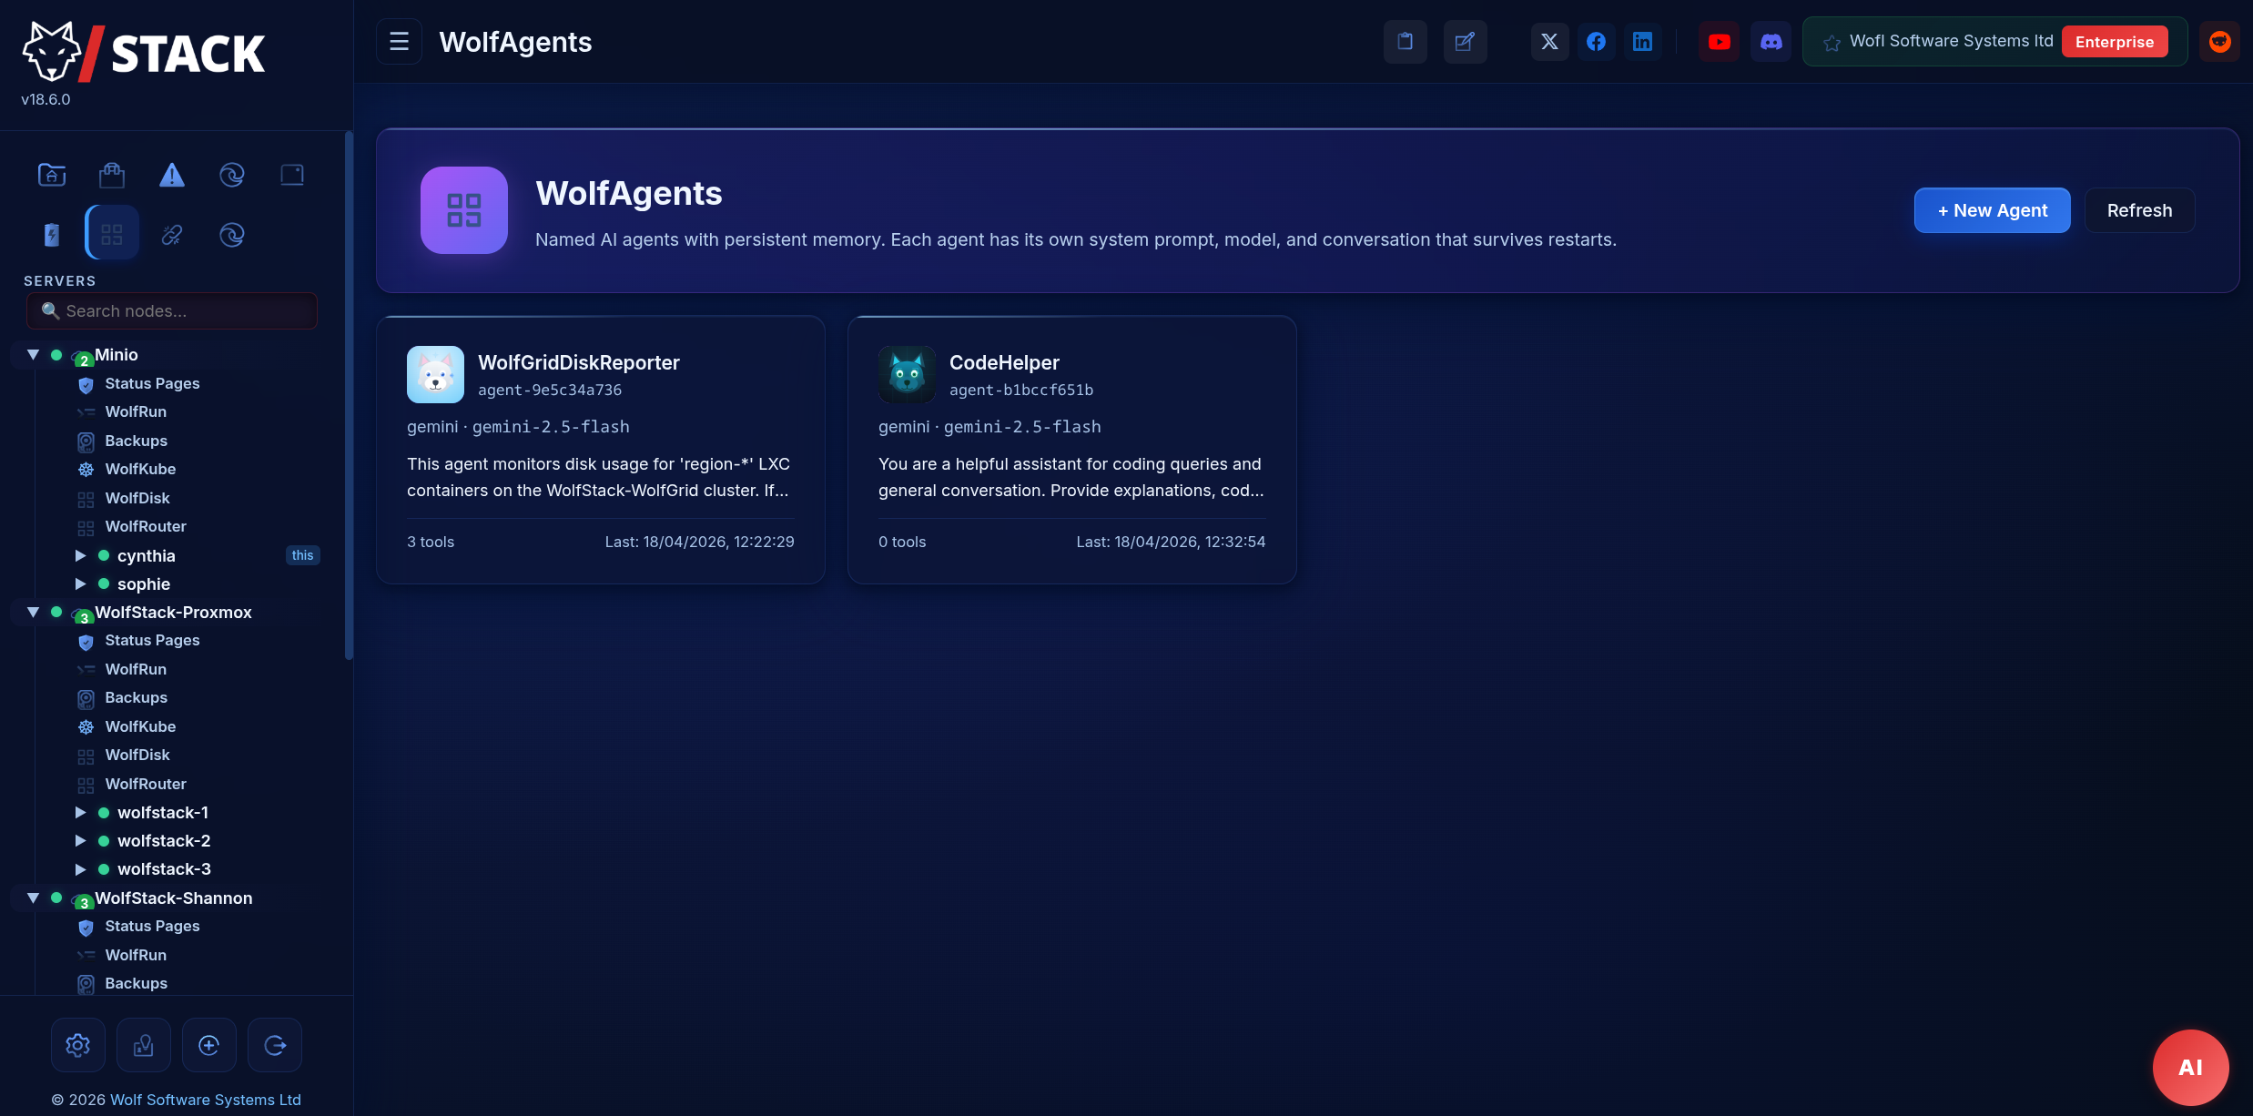The width and height of the screenshot is (2253, 1116).
Task: Open the Facebook social link
Action: click(x=1596, y=42)
